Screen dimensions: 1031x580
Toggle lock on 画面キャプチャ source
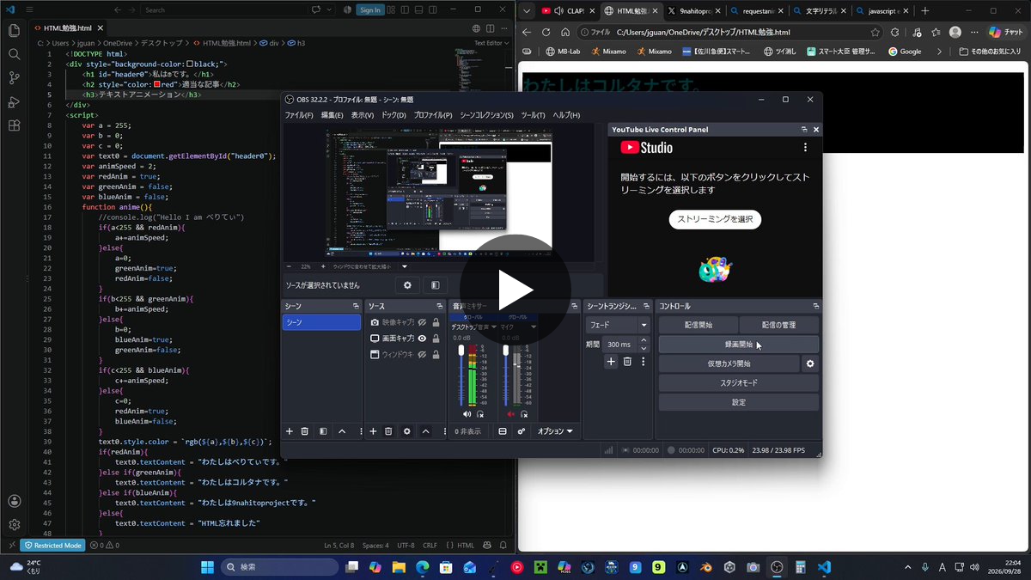point(436,339)
